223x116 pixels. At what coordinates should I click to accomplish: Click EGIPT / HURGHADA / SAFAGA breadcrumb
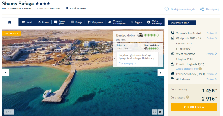click(x=16, y=8)
